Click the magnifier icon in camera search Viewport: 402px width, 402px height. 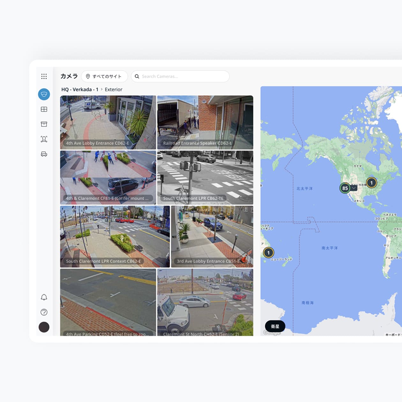(137, 76)
